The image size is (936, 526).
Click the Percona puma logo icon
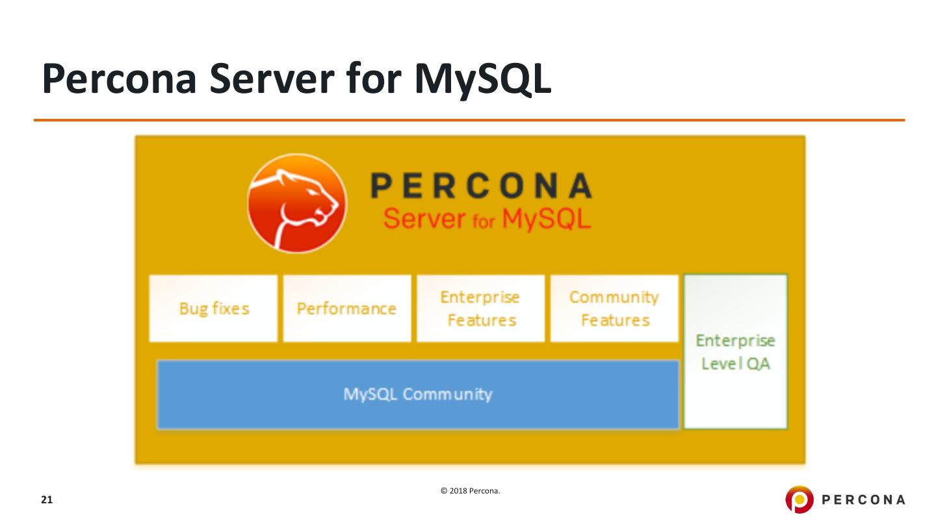[297, 203]
